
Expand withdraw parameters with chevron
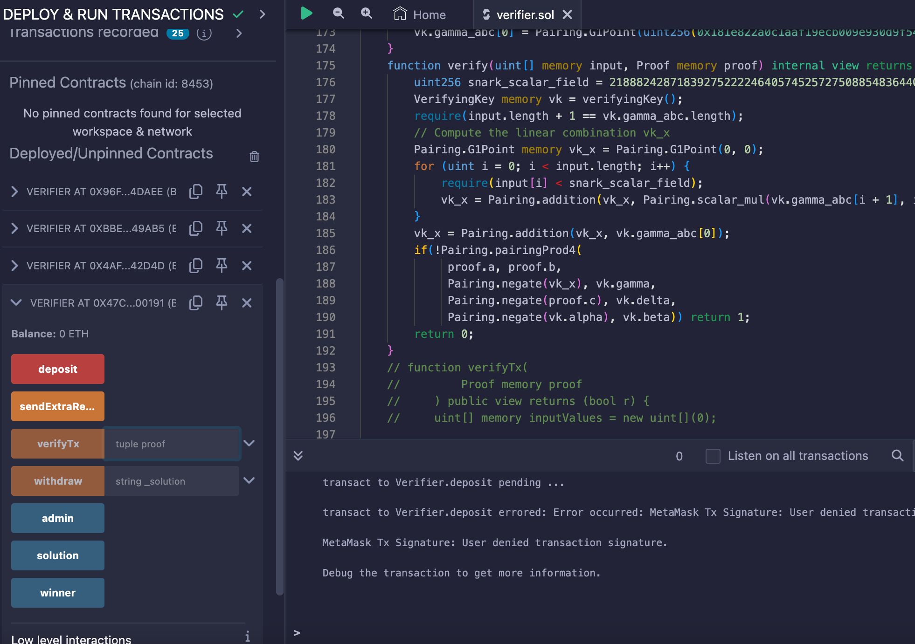(x=249, y=480)
